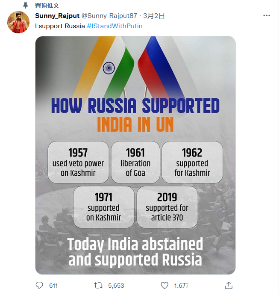Open the share icon menu

point(229,285)
